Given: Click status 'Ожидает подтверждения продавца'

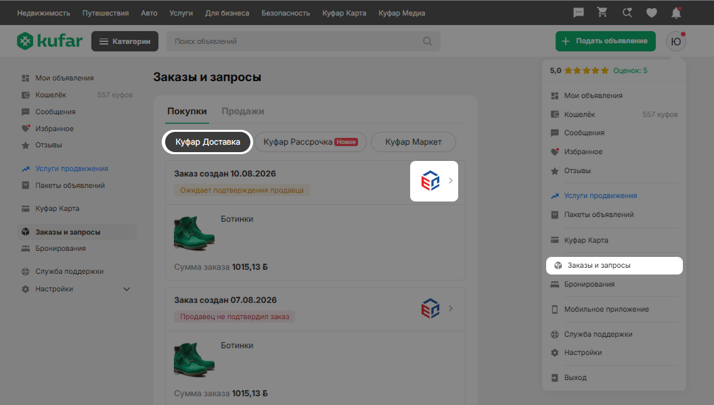Looking at the screenshot, I should click(x=242, y=190).
